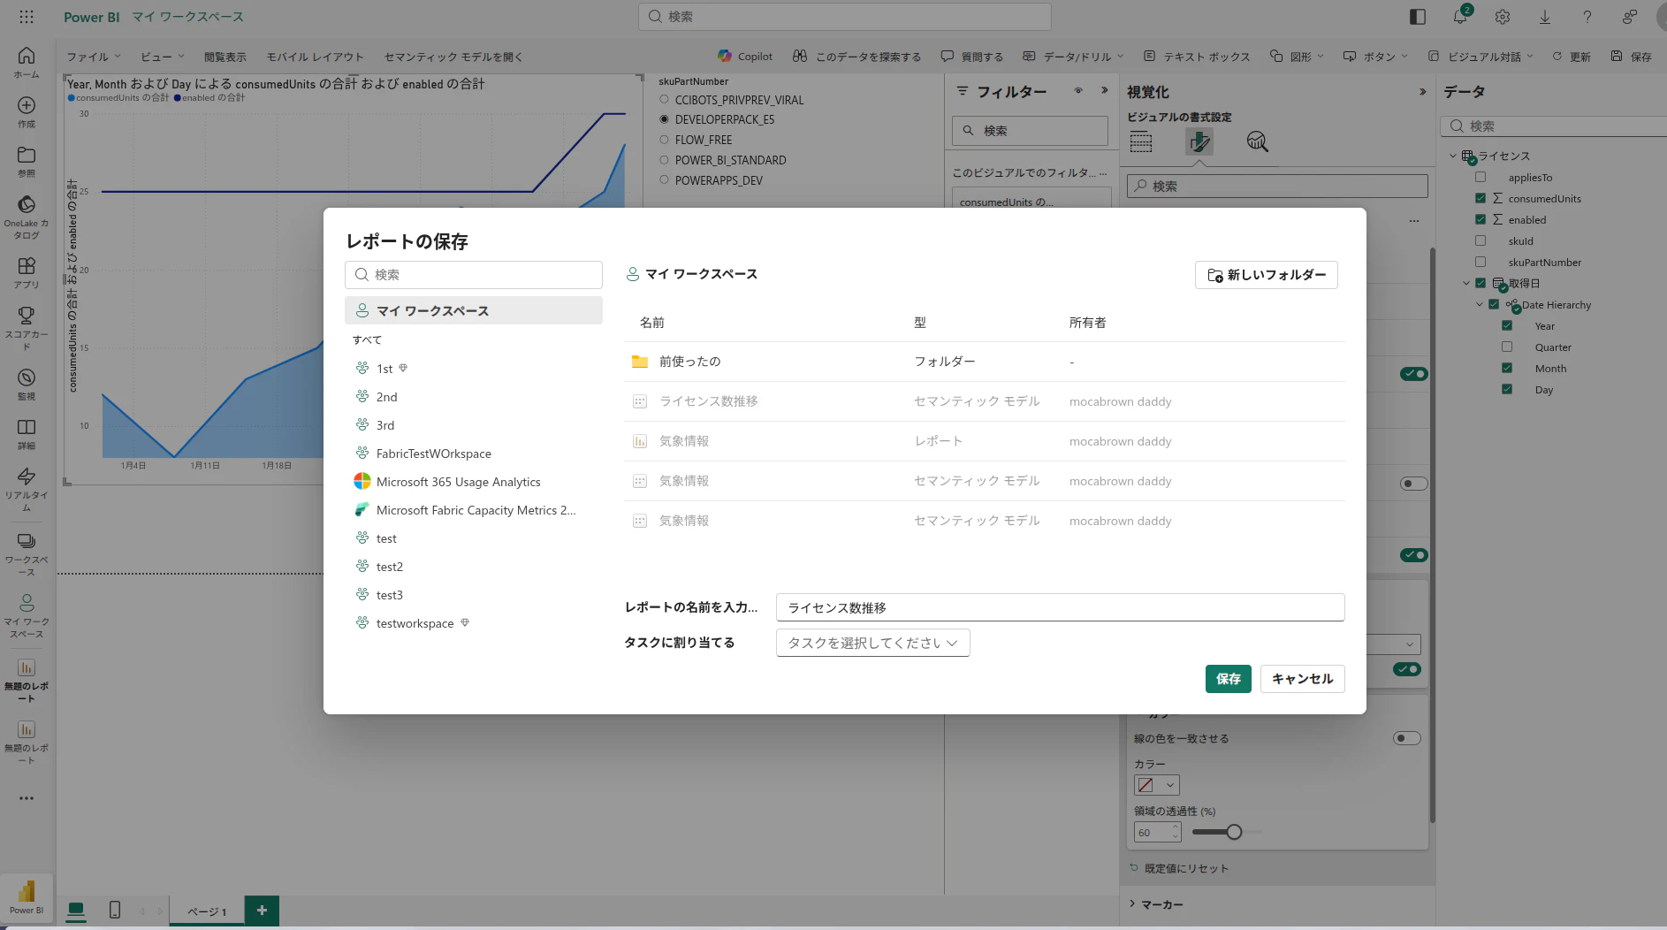Click the notifications bell icon
The width and height of the screenshot is (1667, 930).
[1460, 17]
